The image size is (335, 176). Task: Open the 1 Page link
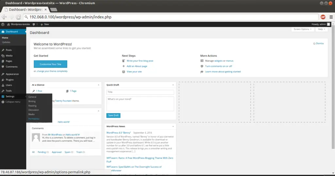[x=73, y=91]
